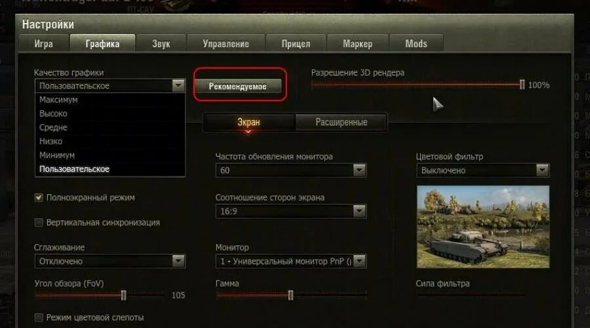Open the Mods tab
Image resolution: width=590 pixels, height=328 pixels.
click(x=416, y=44)
